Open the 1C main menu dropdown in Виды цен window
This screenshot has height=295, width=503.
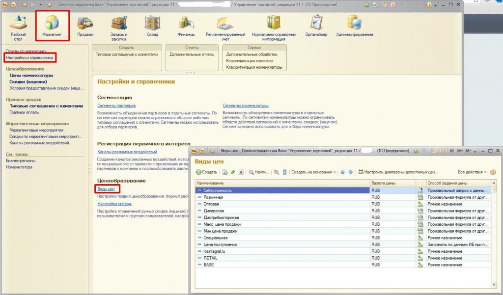(x=202, y=151)
